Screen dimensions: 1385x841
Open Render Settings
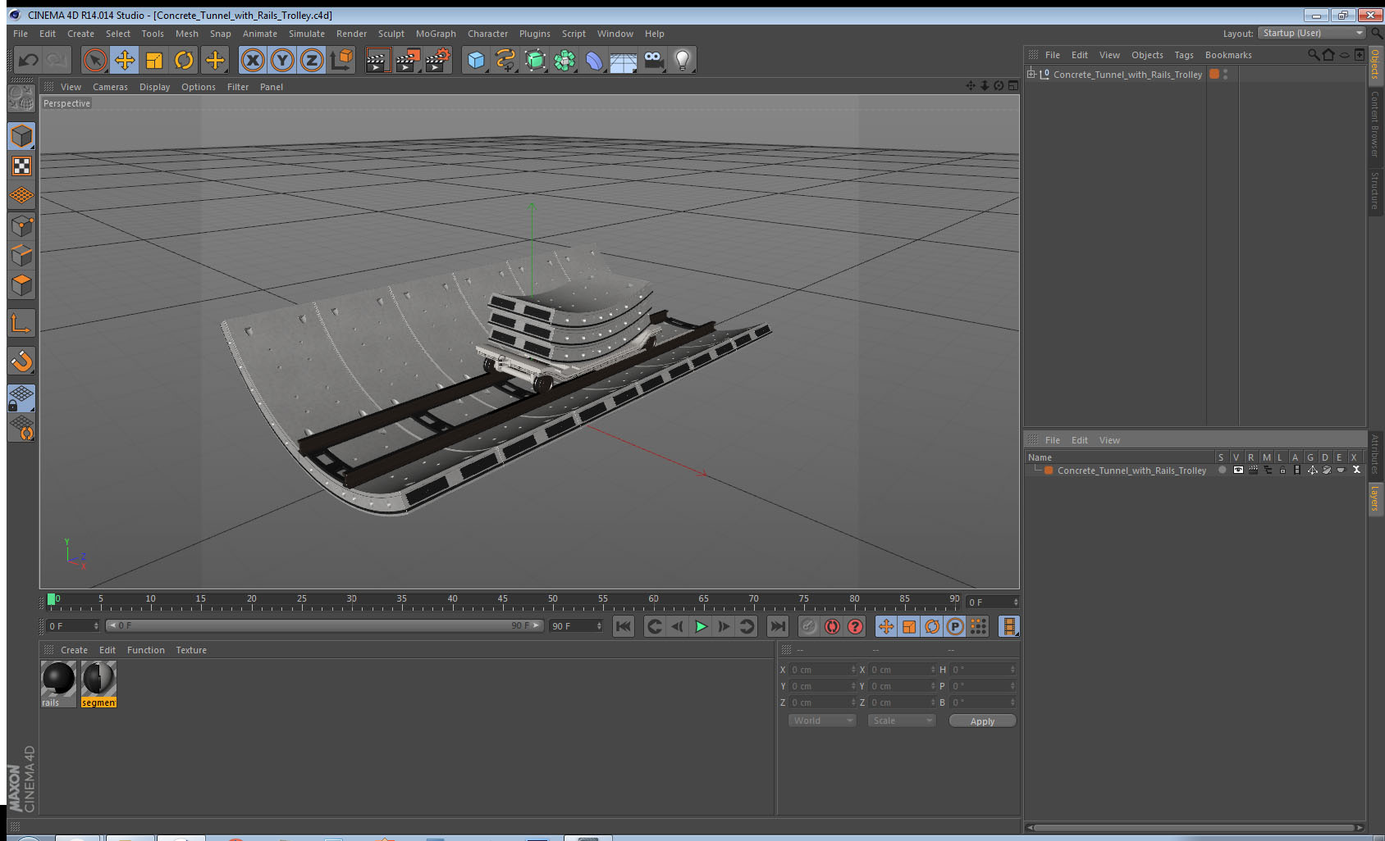tap(438, 60)
